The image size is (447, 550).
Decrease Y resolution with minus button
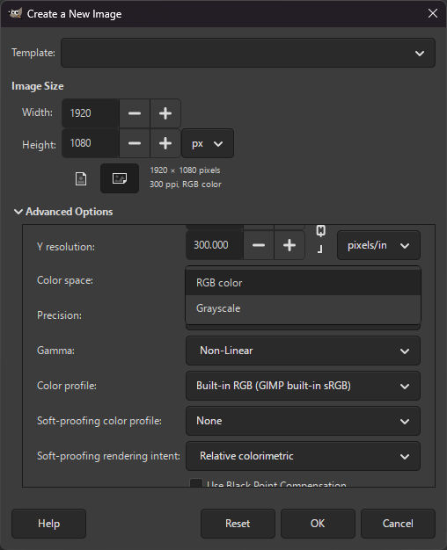(x=259, y=245)
